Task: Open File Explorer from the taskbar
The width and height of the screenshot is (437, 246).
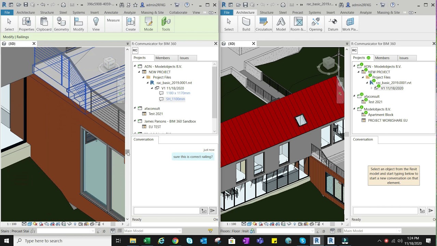Action: pyautogui.click(x=133, y=241)
